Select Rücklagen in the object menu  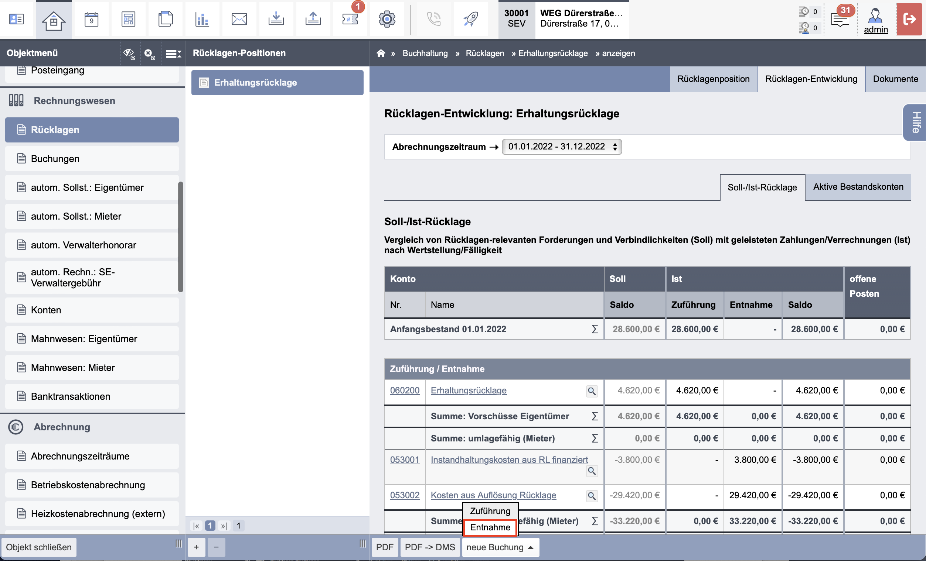pos(92,130)
